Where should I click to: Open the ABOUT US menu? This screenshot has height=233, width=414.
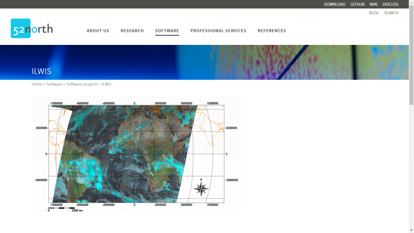[98, 31]
